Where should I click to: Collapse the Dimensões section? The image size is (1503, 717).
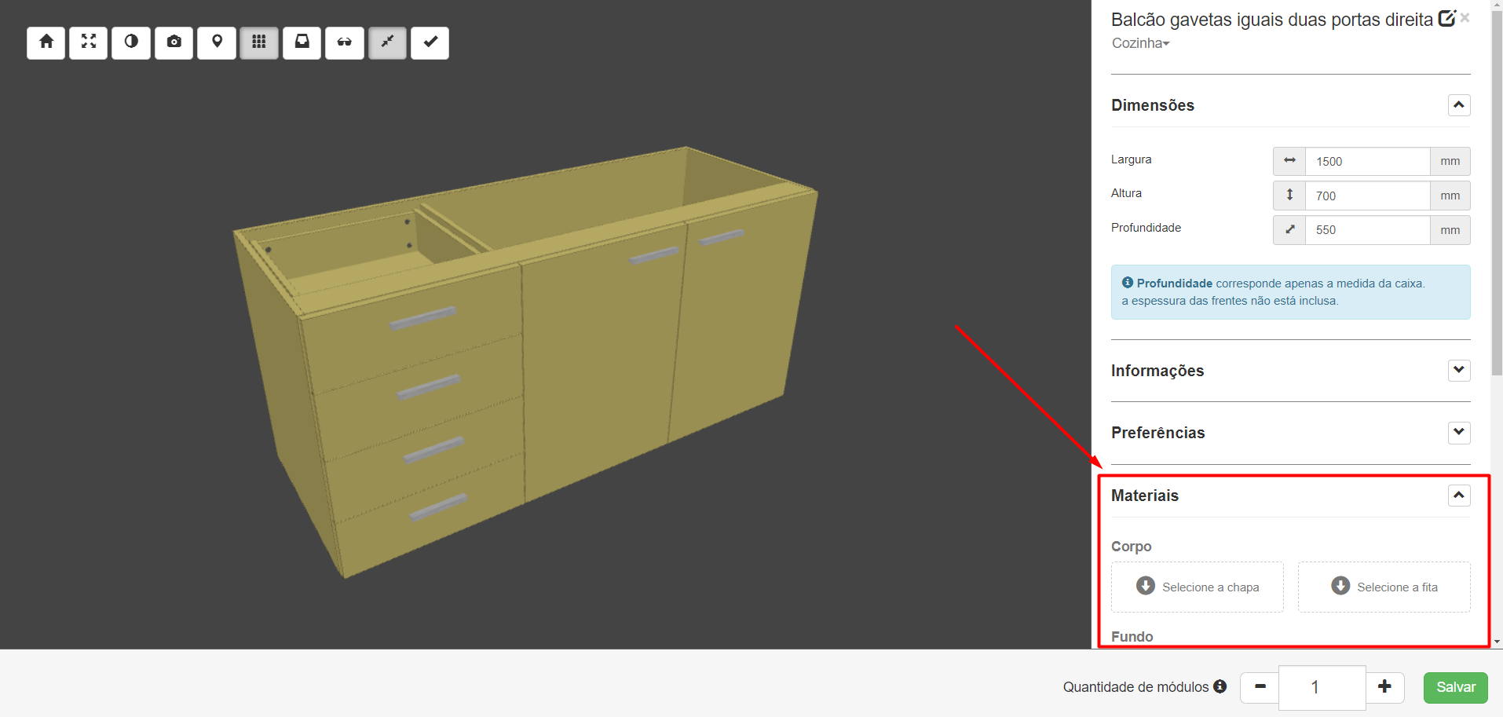[1459, 104]
